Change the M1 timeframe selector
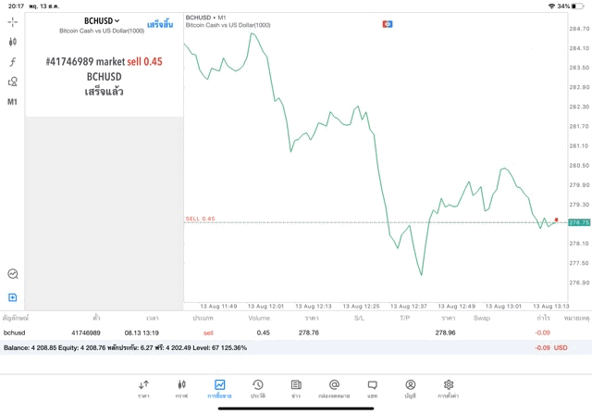The image size is (592, 414). 12,102
